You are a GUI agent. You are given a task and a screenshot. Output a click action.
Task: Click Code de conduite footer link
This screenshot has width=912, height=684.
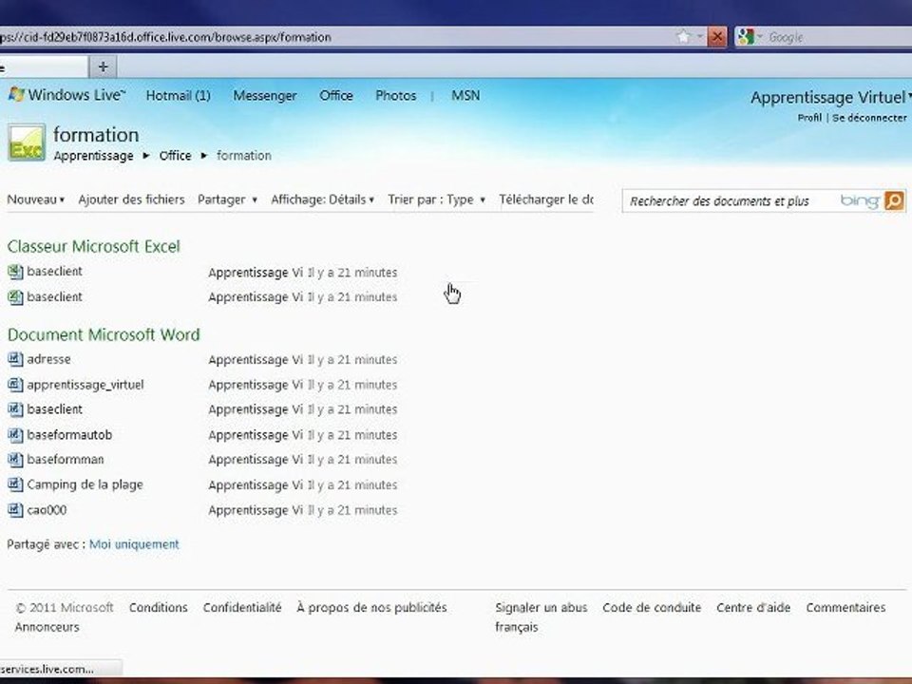[652, 607]
